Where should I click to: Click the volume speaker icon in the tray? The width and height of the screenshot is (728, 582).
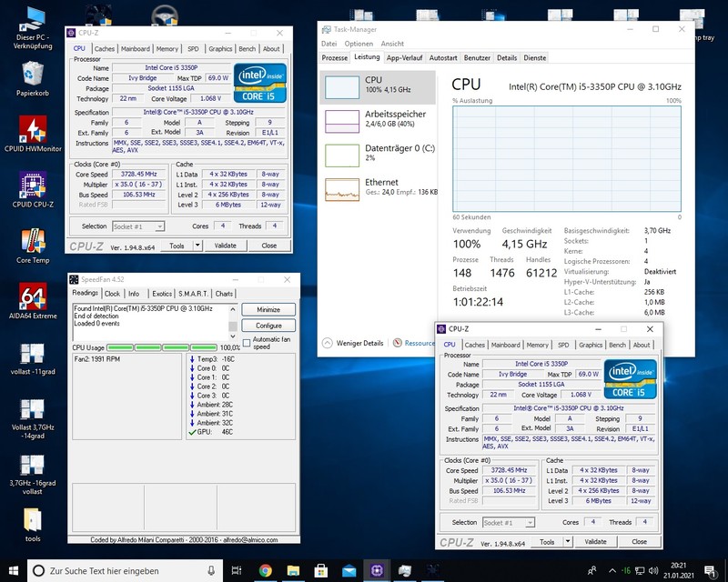coord(653,570)
